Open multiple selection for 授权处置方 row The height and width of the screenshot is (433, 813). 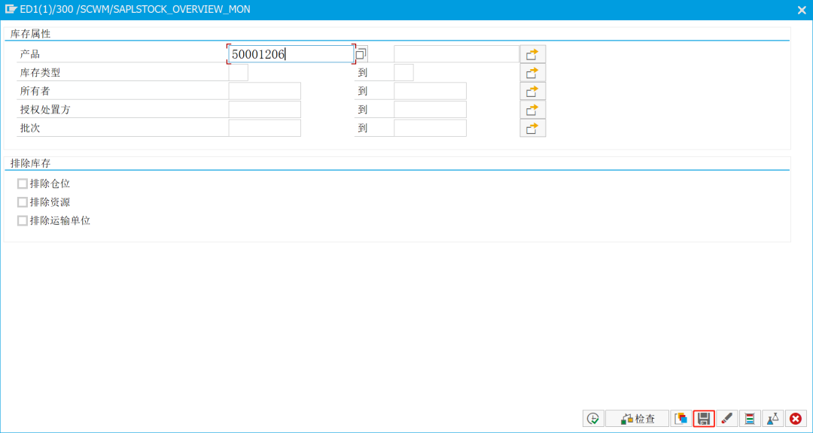coord(532,110)
